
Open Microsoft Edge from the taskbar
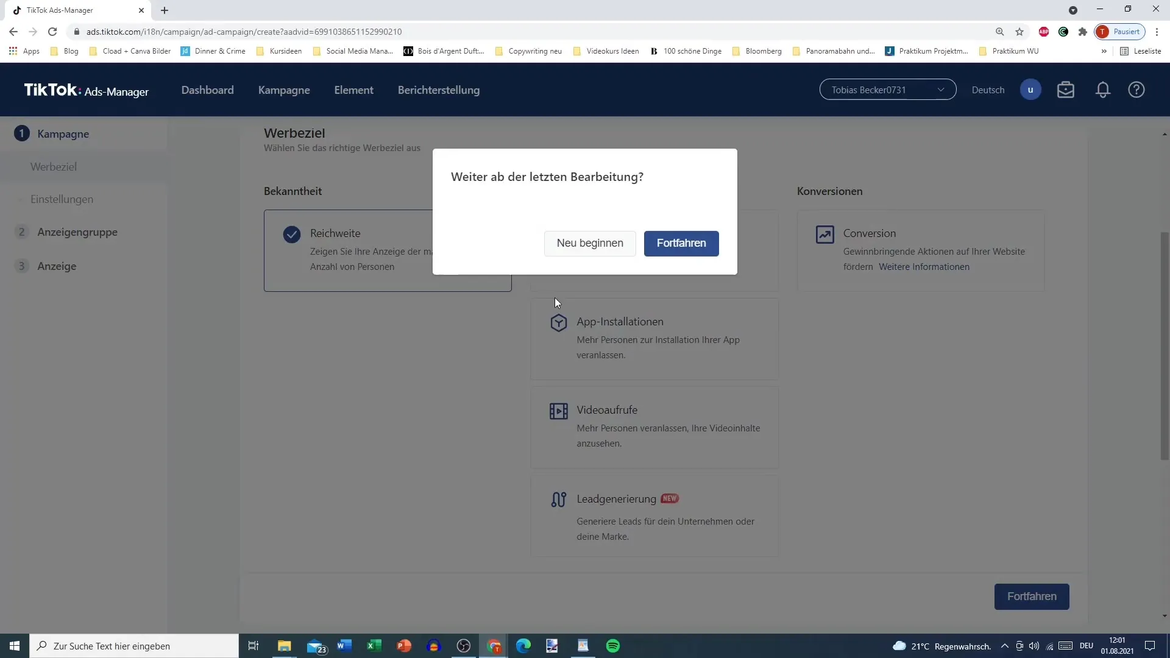pos(523,646)
